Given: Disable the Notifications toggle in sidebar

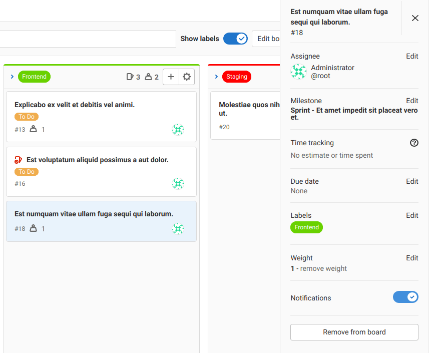Looking at the screenshot, I should point(405,297).
